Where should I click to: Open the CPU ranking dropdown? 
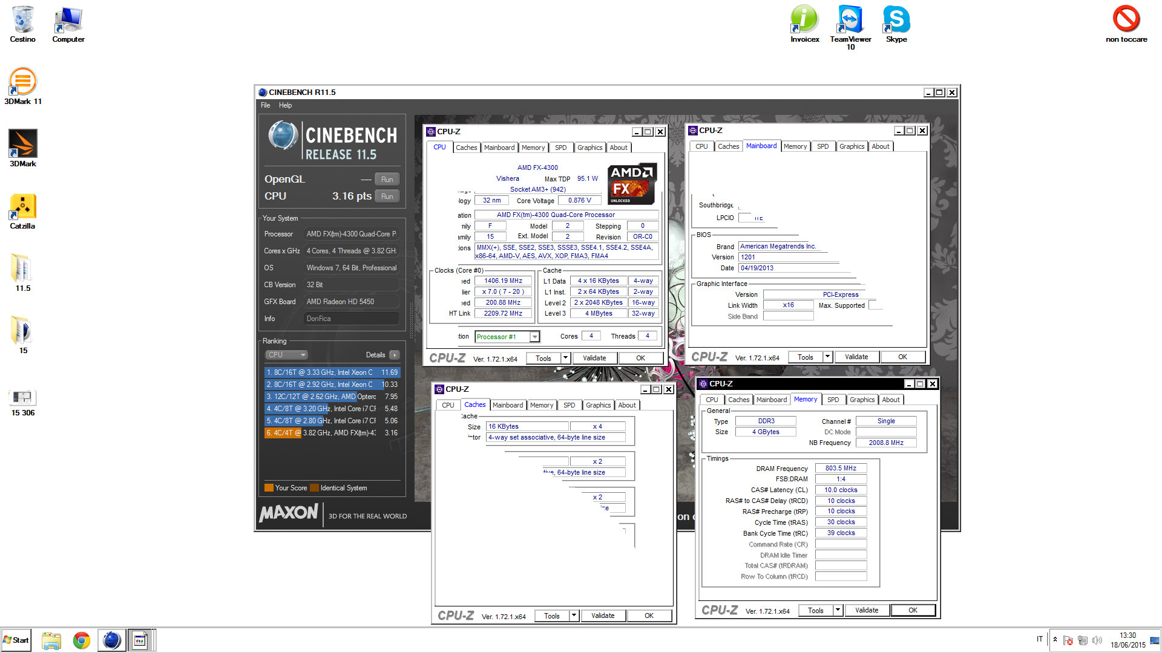click(x=287, y=355)
